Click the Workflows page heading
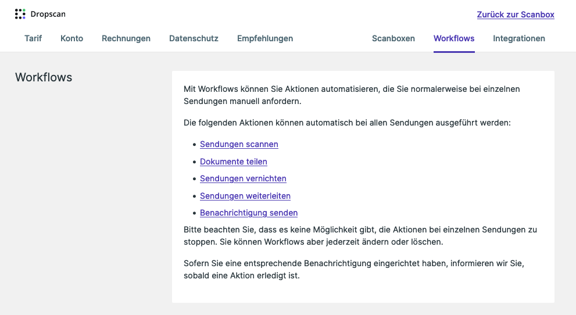This screenshot has width=576, height=315. [44, 77]
